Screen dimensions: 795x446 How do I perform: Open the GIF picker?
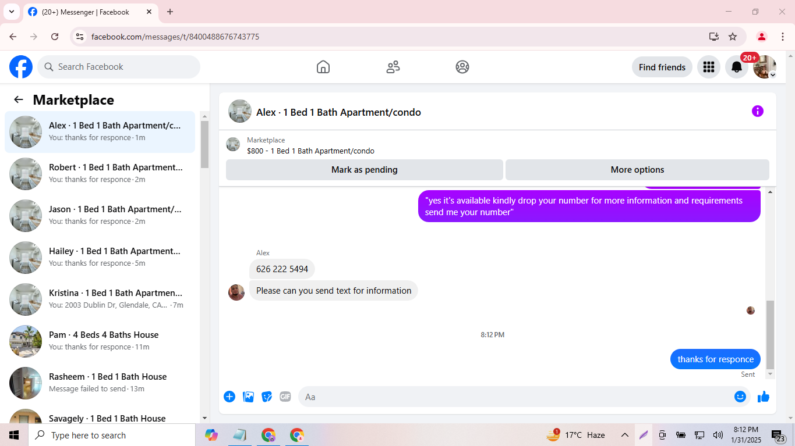[285, 397]
